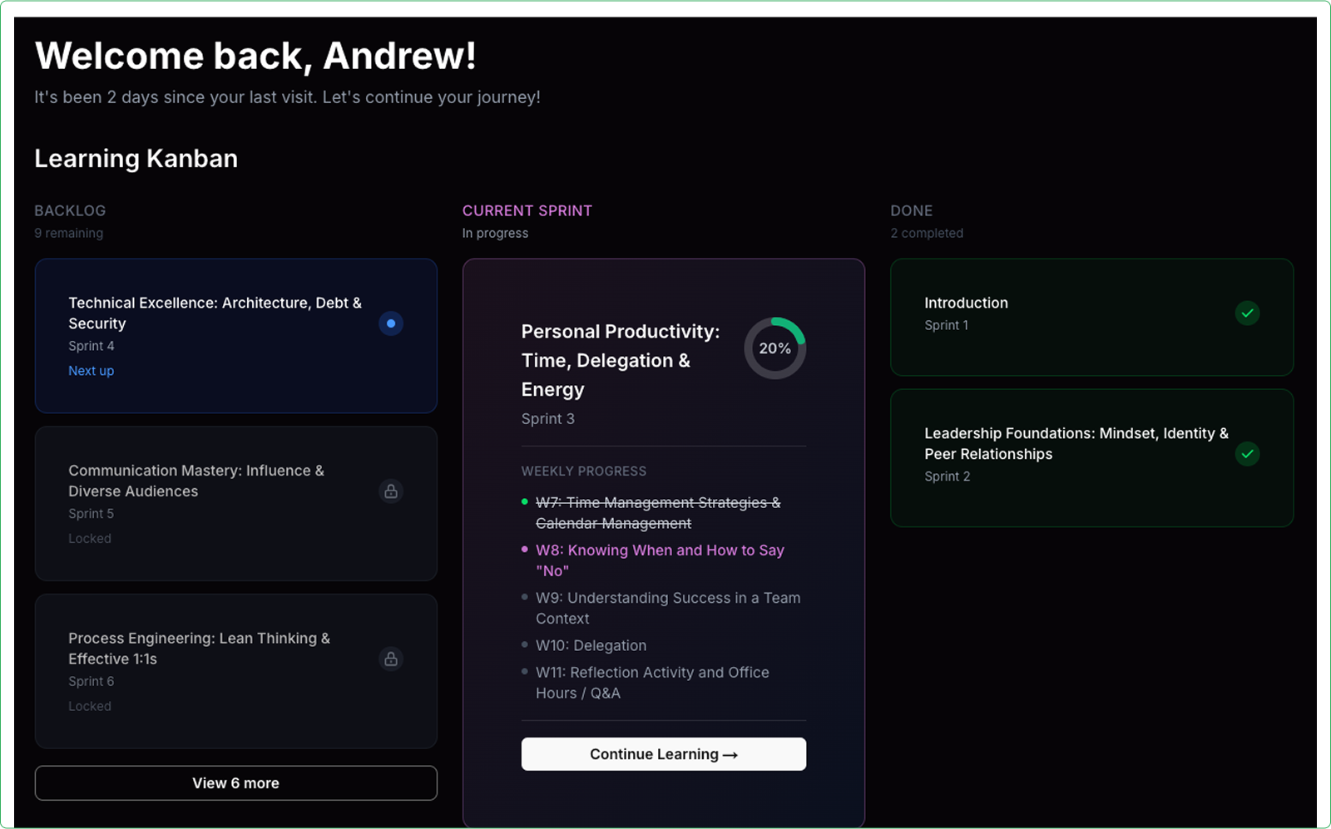Click the green bullet beside W7
The height and width of the screenshot is (829, 1331).
(525, 502)
